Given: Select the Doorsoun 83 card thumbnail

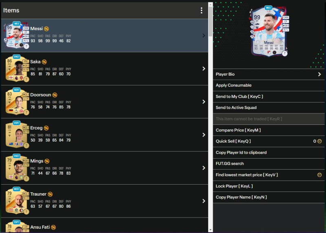Looking at the screenshot, I should [x=17, y=101].
